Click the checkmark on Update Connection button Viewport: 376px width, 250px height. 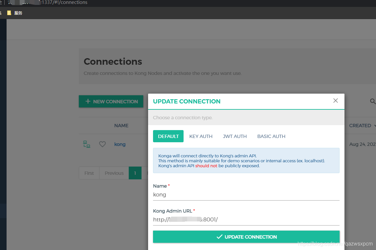pyautogui.click(x=219, y=237)
